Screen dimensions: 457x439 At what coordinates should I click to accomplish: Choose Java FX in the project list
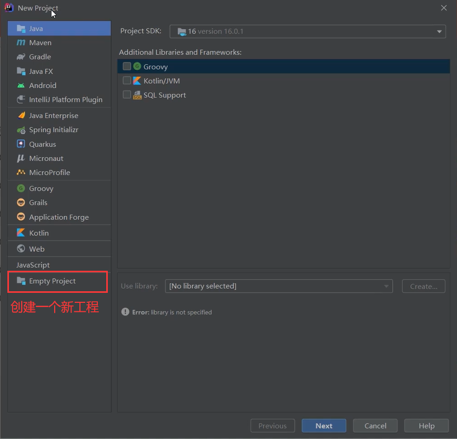coord(59,71)
